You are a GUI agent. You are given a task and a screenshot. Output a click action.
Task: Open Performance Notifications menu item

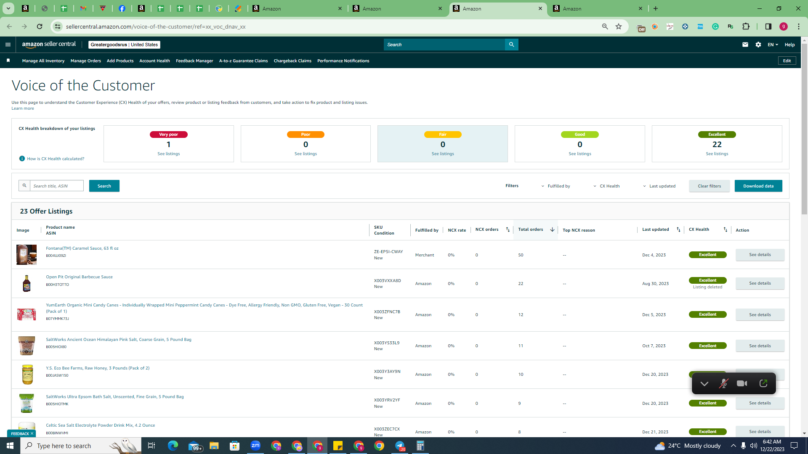[343, 61]
